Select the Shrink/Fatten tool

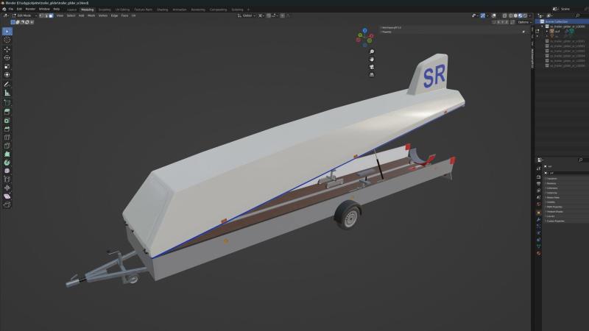(x=7, y=188)
